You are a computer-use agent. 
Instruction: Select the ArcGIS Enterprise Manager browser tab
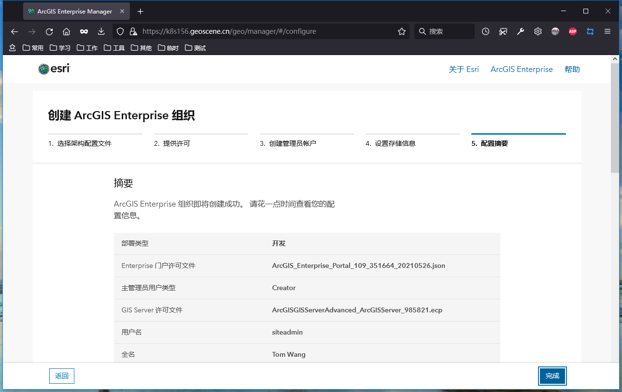point(76,11)
